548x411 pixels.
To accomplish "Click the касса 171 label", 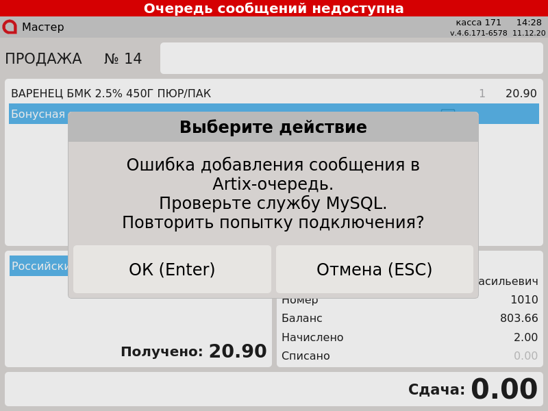I will tap(478, 23).
